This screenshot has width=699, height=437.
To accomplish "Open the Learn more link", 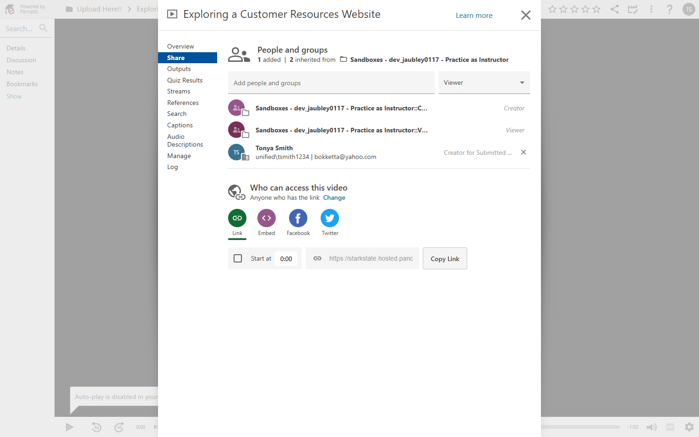I will 474,15.
